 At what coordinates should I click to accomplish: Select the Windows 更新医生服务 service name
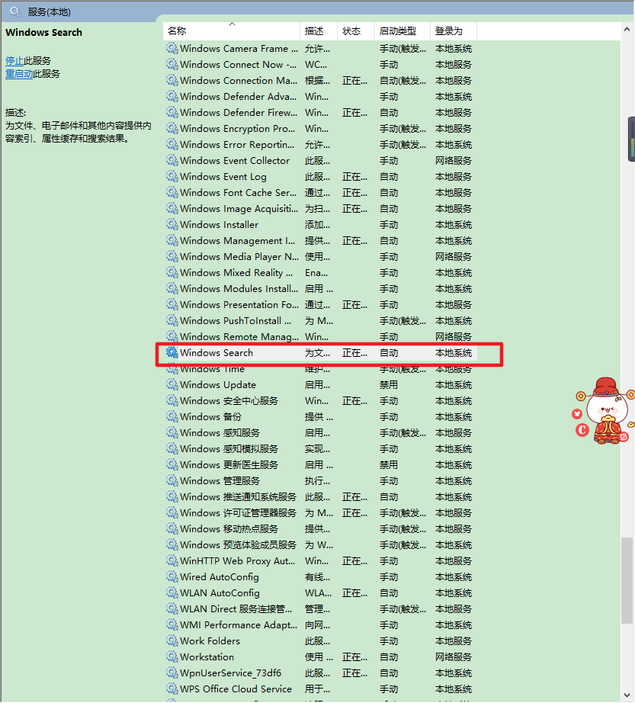[x=229, y=465]
